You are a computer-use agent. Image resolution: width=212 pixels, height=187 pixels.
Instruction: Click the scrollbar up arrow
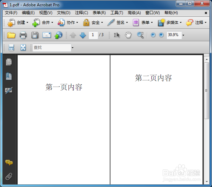coord(207,59)
